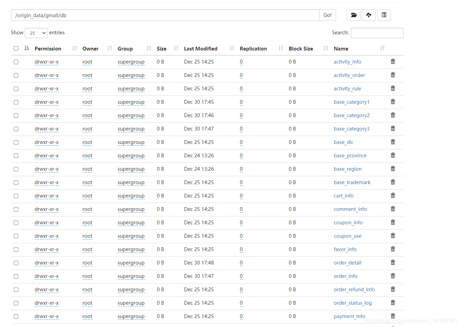Check the activity_info row checkbox
The height and width of the screenshot is (327, 460).
point(16,62)
